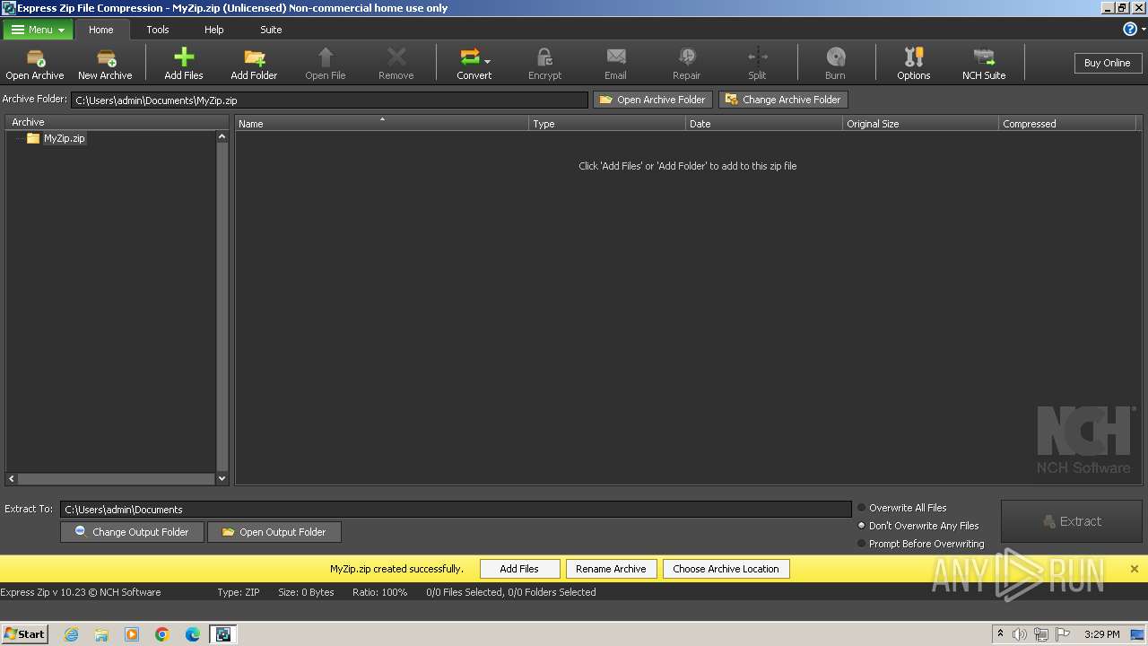Click Change Archive Folder button

(x=783, y=100)
